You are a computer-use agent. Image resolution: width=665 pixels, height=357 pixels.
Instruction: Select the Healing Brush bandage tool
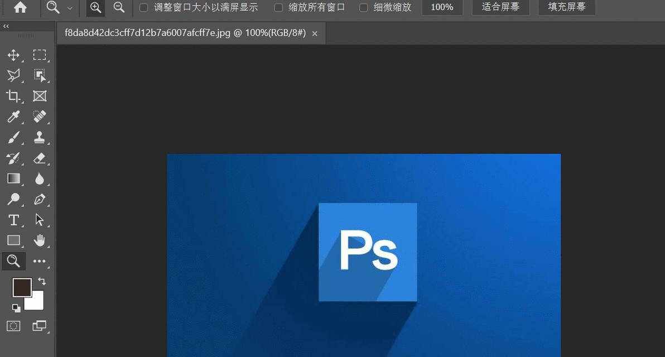[40, 117]
